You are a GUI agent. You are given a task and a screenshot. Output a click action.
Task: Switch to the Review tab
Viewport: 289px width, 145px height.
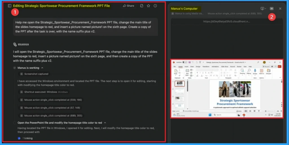(239, 67)
